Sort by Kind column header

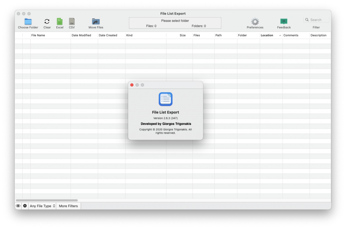click(x=146, y=35)
